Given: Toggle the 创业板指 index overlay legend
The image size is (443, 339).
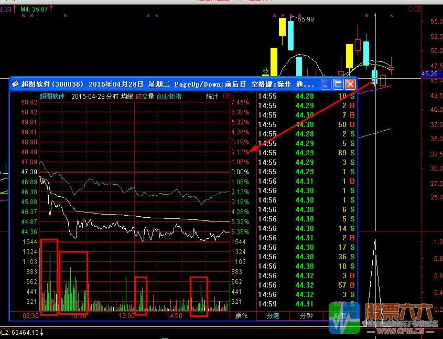Looking at the screenshot, I should (169, 97).
